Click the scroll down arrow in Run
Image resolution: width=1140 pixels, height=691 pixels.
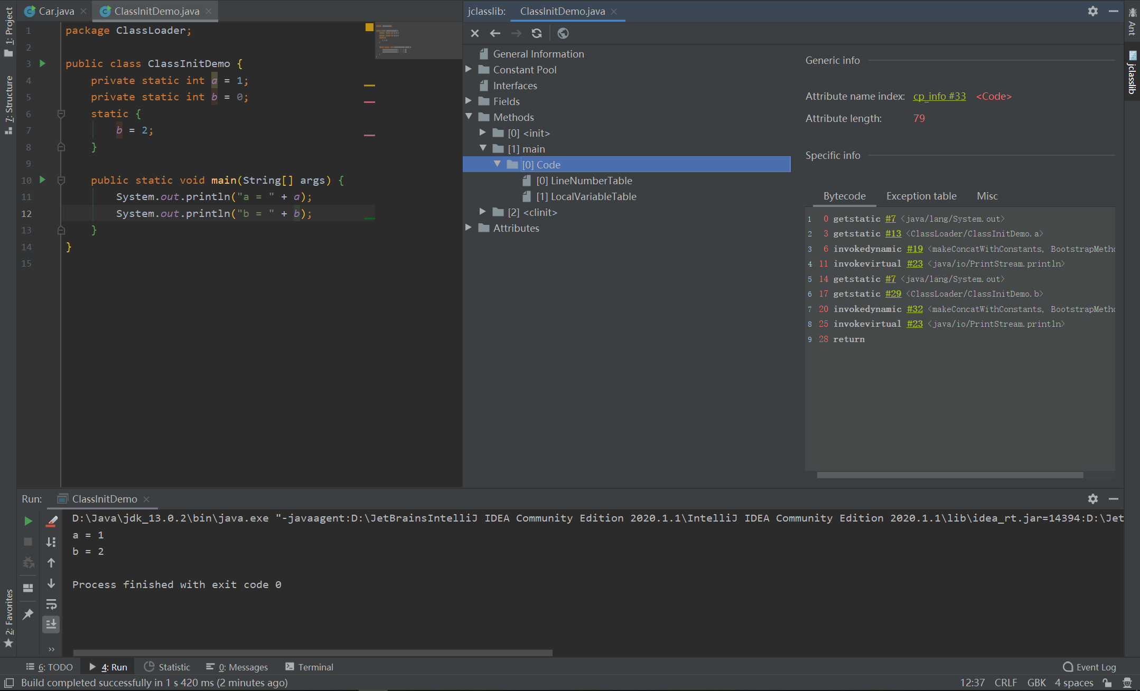click(x=51, y=583)
